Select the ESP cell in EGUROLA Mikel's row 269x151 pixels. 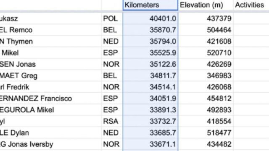click(112, 110)
